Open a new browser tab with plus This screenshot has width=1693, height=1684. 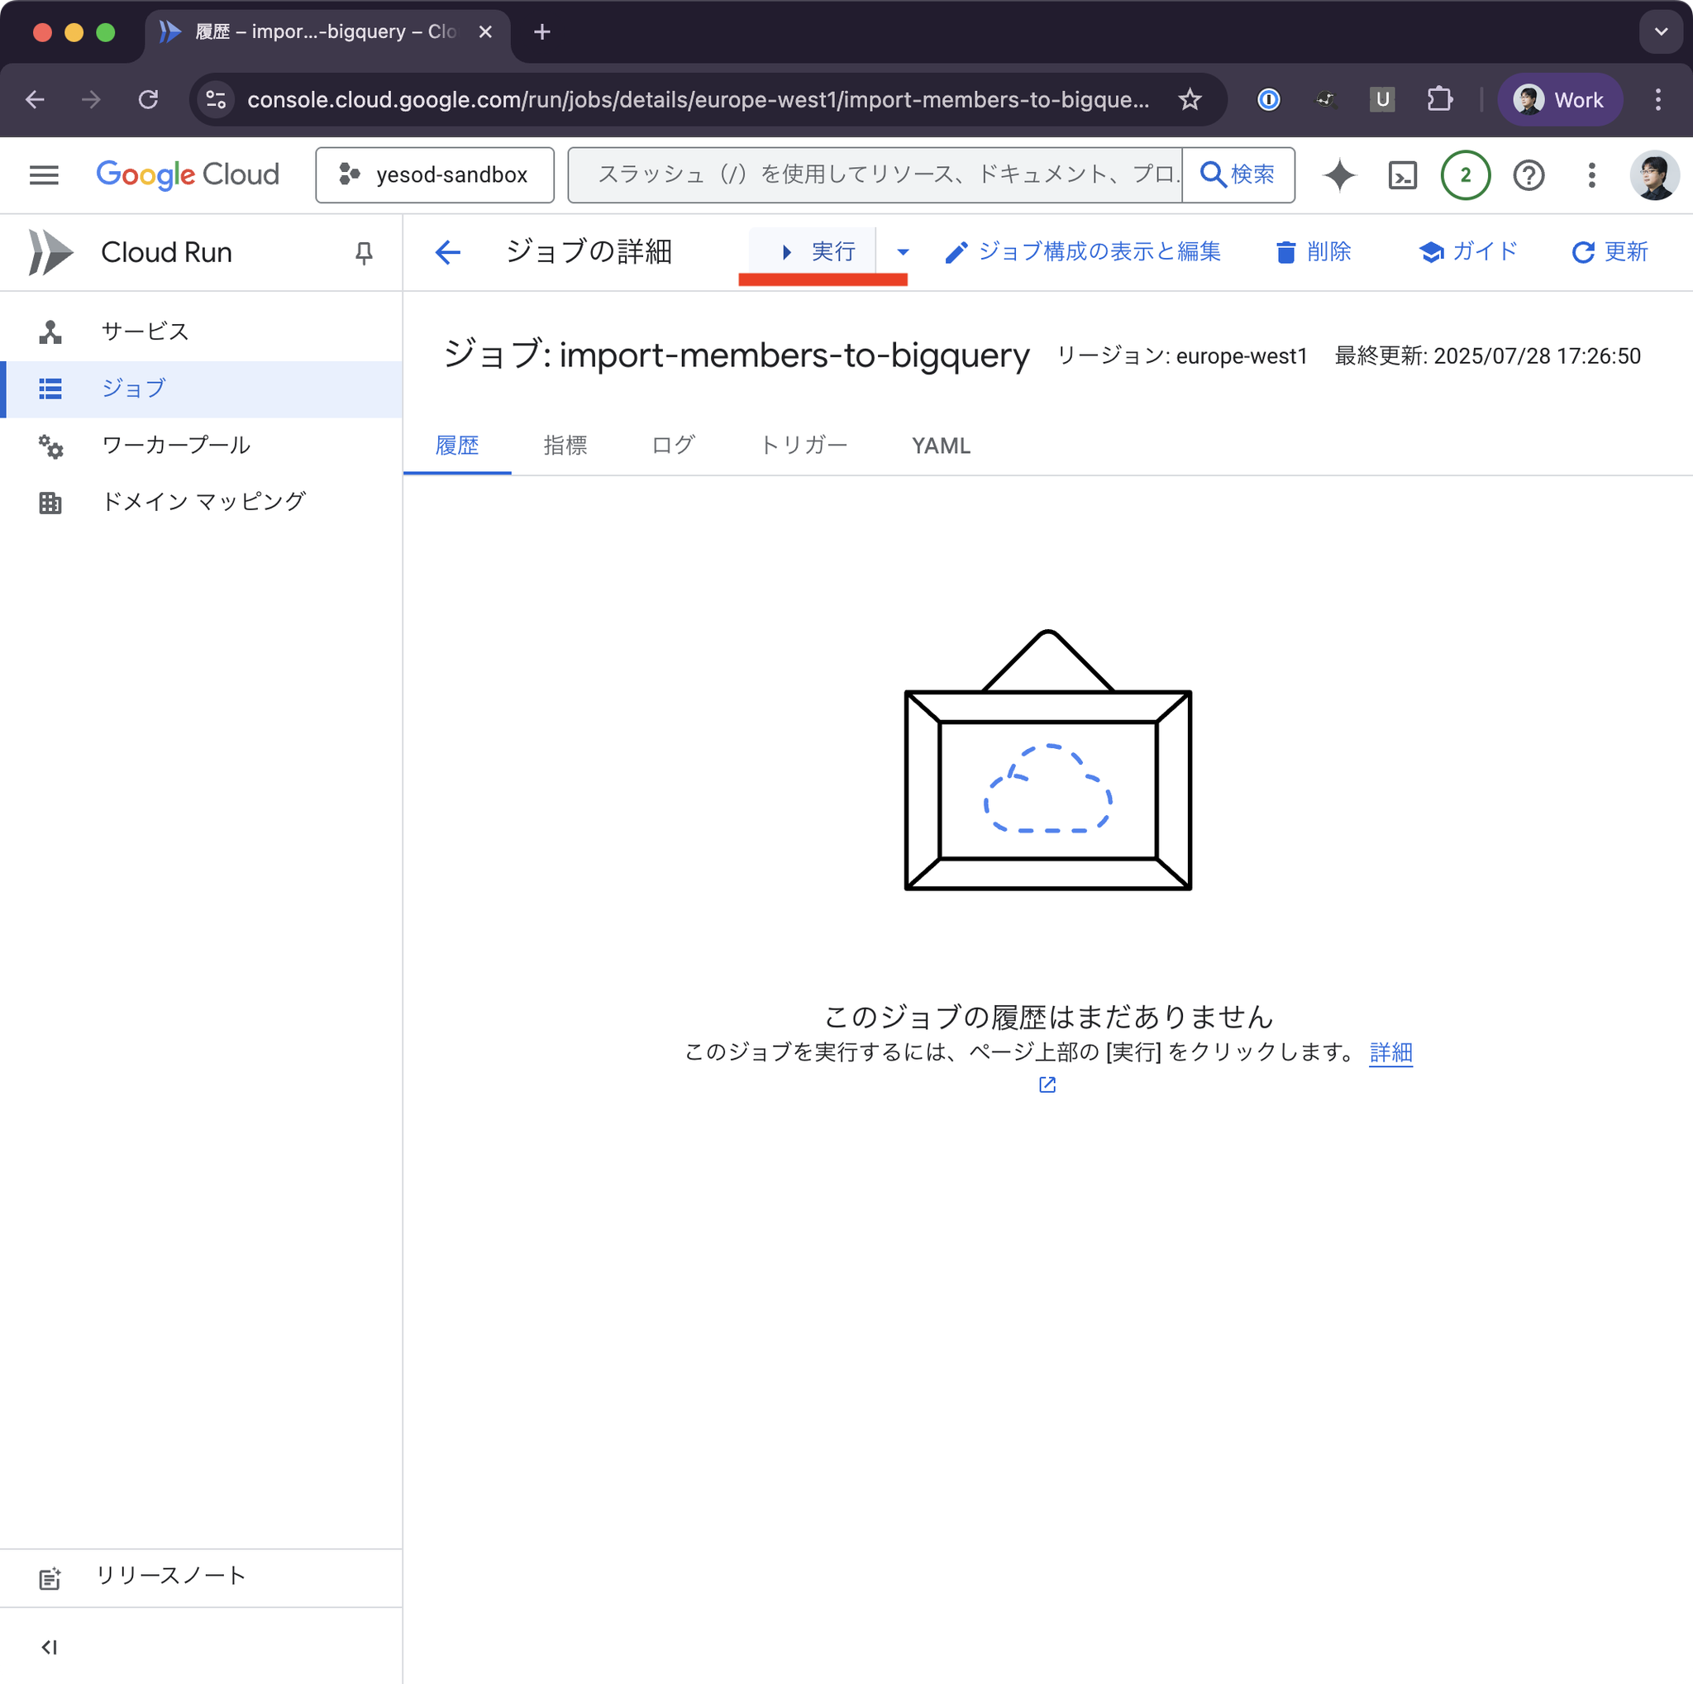(x=541, y=32)
